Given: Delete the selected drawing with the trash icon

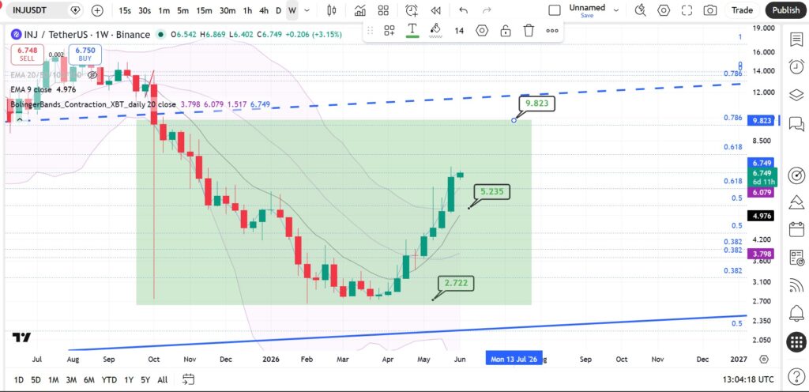Looking at the screenshot, I should pos(529,31).
